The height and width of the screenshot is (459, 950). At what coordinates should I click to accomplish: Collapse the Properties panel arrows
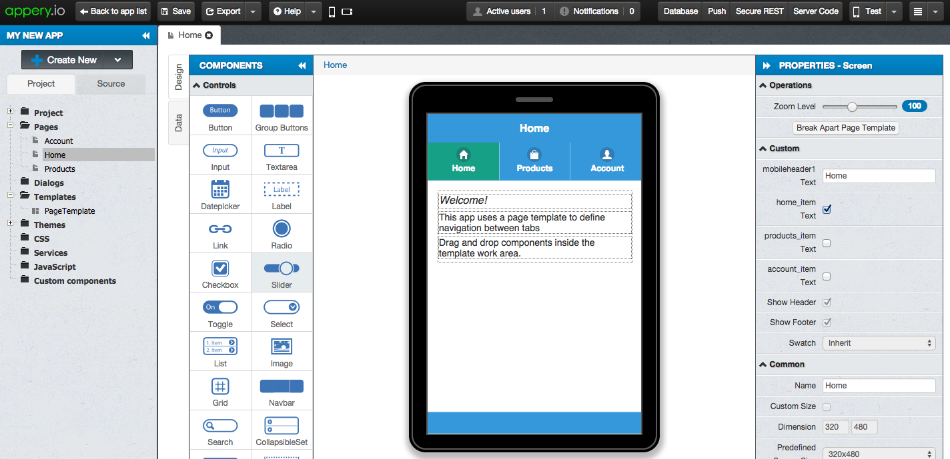(767, 65)
